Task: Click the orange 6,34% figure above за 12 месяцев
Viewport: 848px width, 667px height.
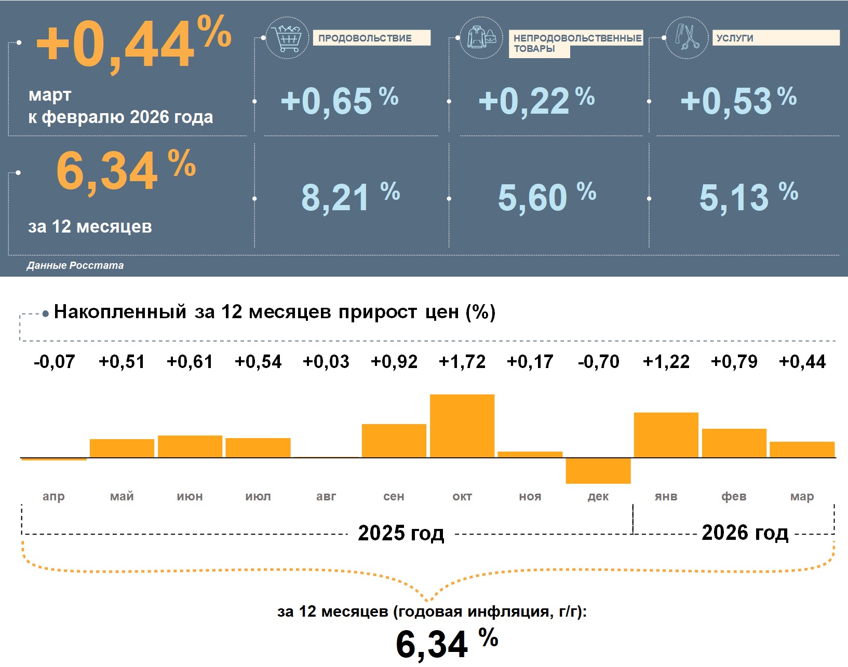Action: 125,171
